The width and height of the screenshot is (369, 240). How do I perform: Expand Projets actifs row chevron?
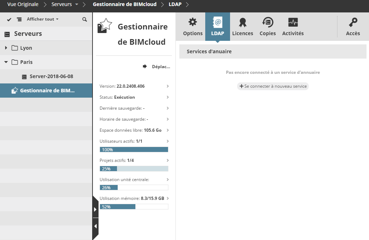click(168, 160)
